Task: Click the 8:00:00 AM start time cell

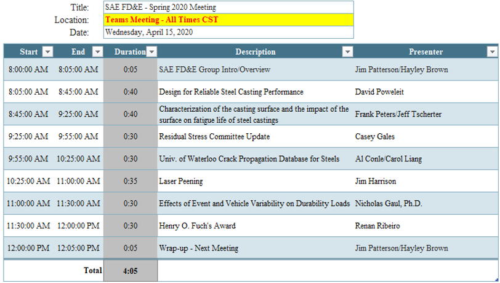Action: (28, 69)
